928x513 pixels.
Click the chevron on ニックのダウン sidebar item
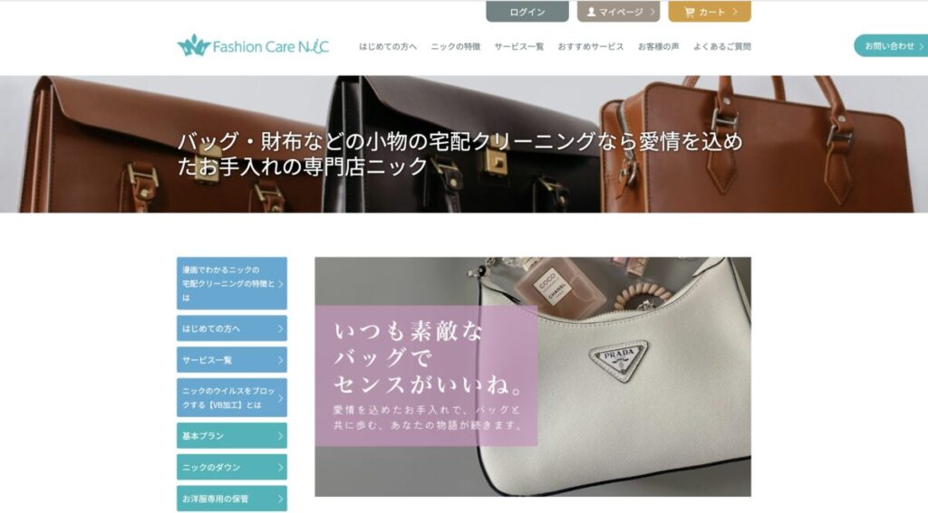pyautogui.click(x=281, y=468)
